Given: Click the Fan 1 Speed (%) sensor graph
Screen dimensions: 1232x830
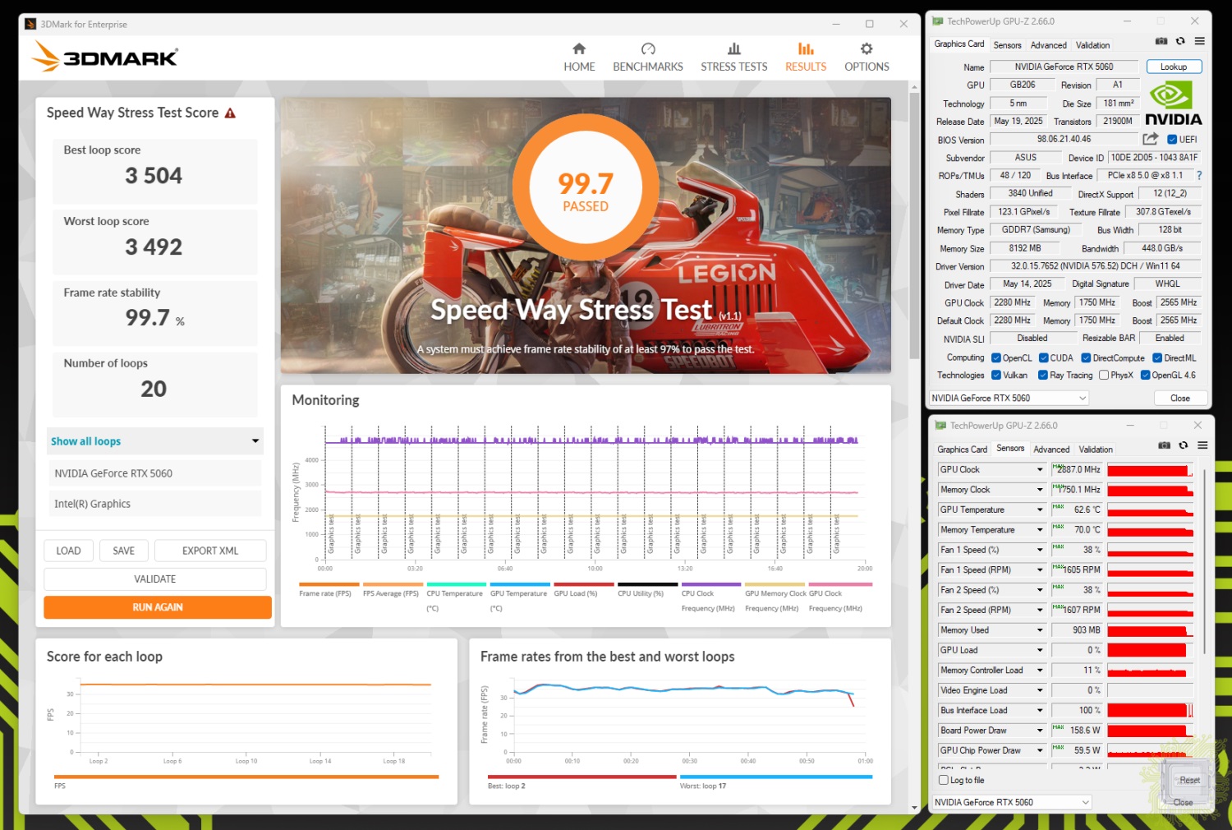Looking at the screenshot, I should 1150,550.
